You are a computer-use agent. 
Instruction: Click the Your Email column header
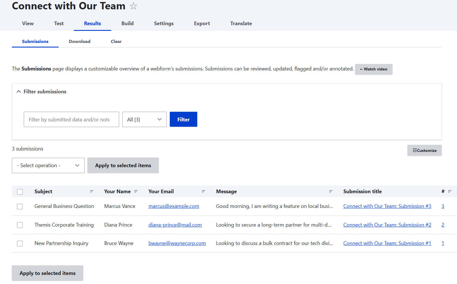click(161, 192)
